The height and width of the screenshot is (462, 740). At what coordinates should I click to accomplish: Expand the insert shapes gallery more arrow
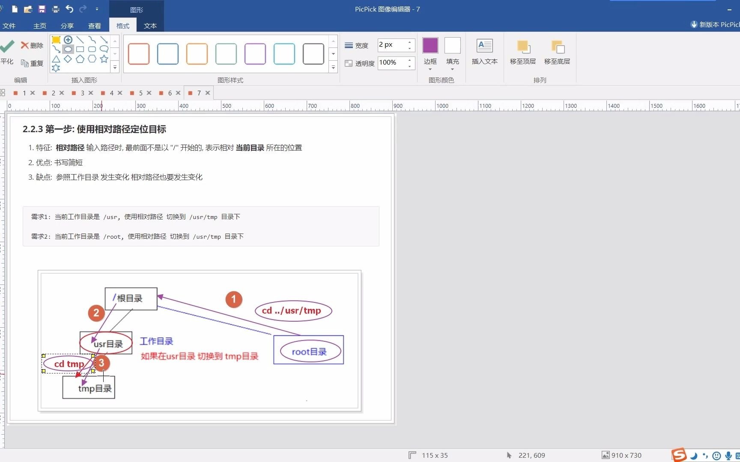[x=115, y=67]
